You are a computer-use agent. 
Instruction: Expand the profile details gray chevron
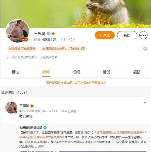click(145, 49)
